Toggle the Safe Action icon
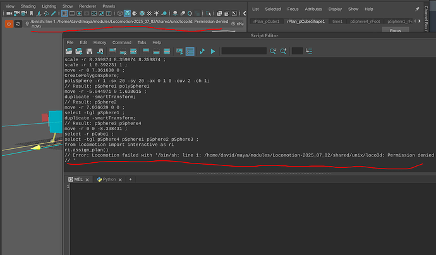 102,13
